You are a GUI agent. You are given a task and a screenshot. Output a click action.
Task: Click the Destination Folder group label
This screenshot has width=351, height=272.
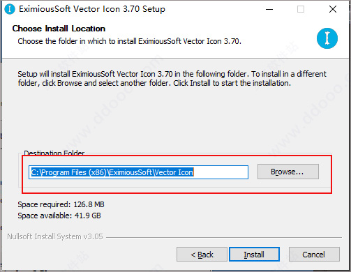point(54,153)
